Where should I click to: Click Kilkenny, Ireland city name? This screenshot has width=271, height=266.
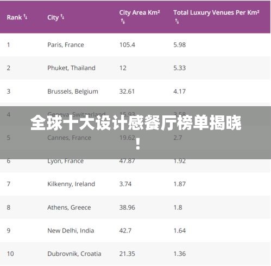click(71, 184)
